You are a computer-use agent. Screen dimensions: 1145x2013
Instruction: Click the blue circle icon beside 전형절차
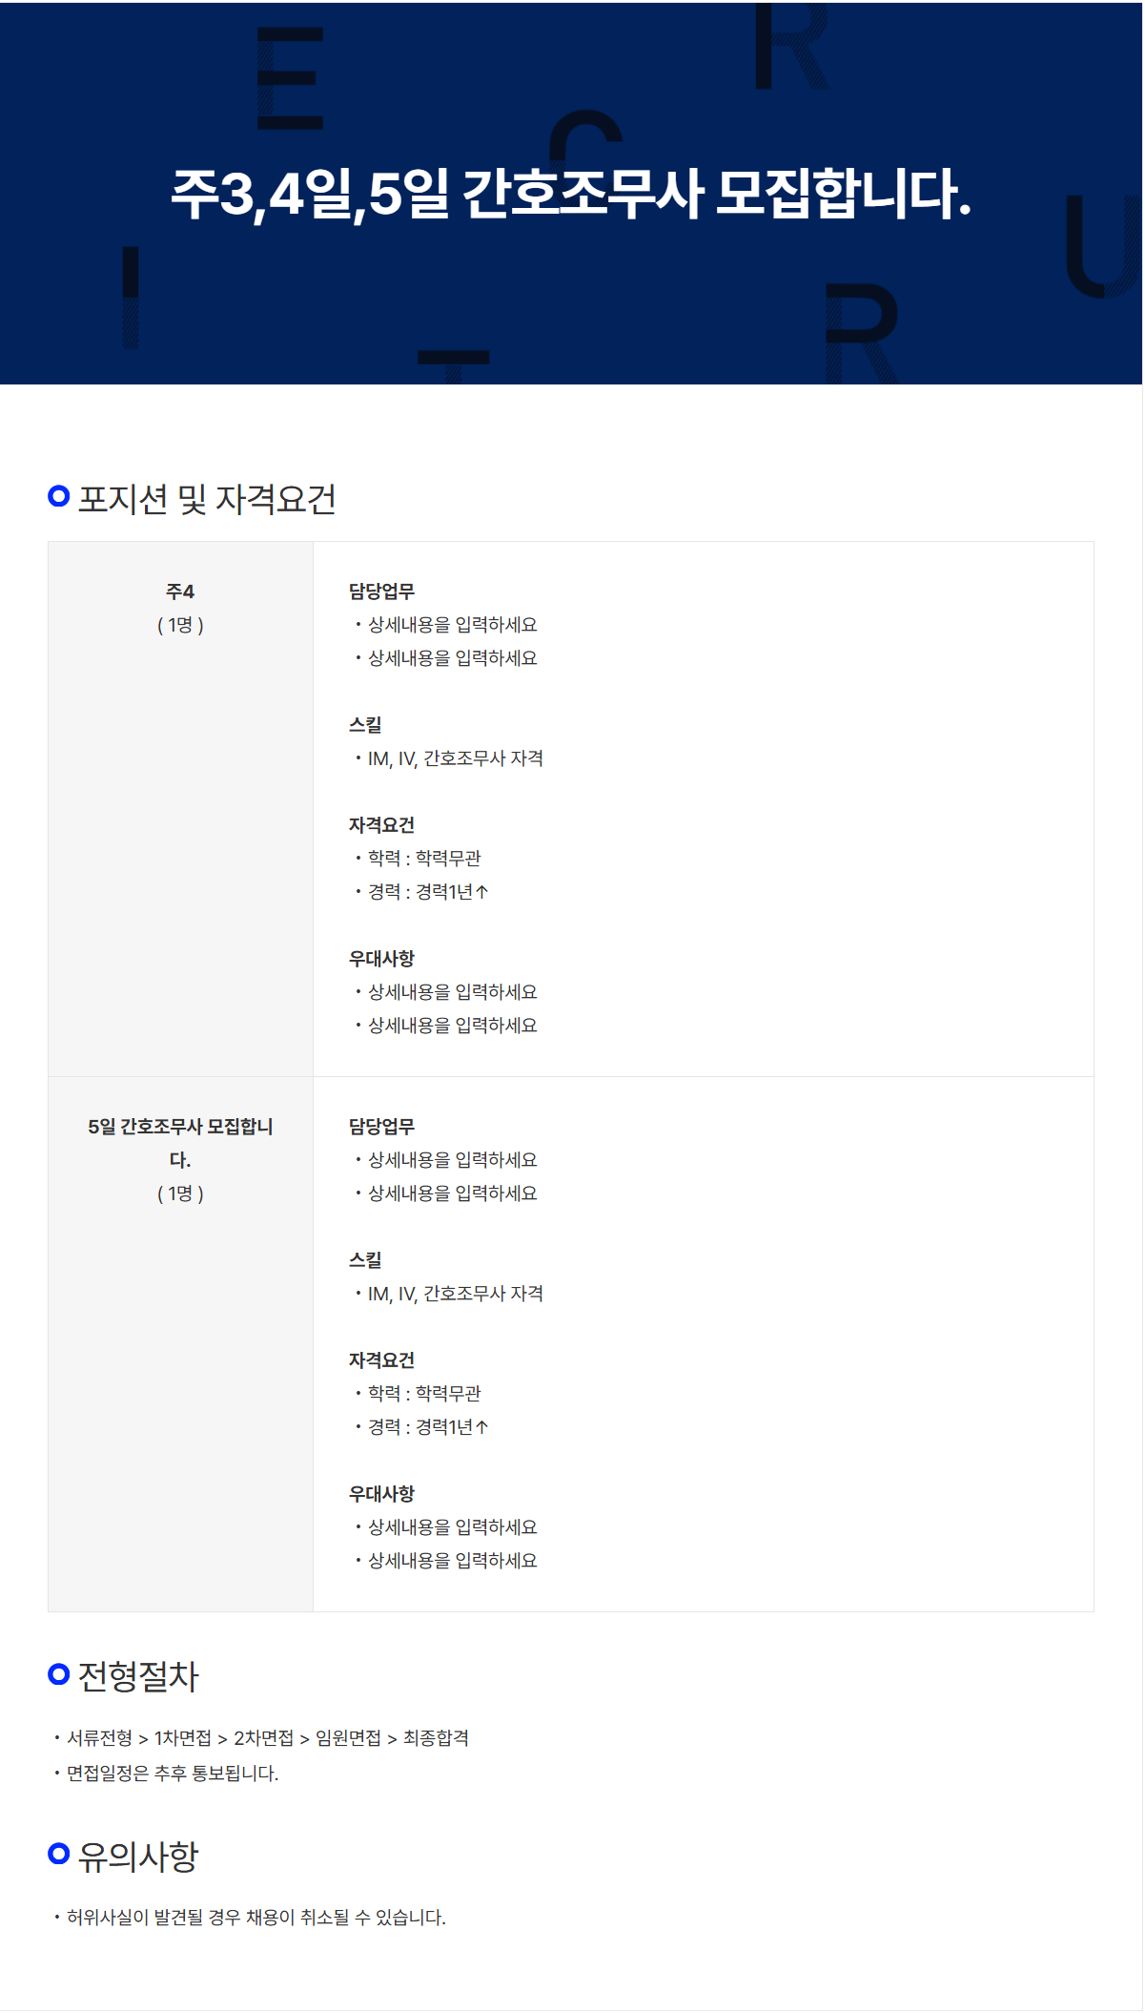(59, 1674)
